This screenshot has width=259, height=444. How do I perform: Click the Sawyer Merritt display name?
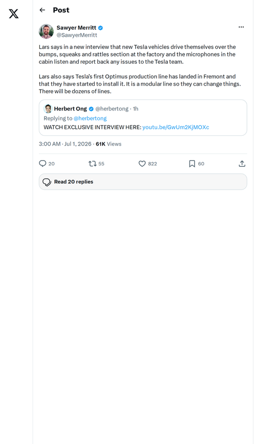77,28
